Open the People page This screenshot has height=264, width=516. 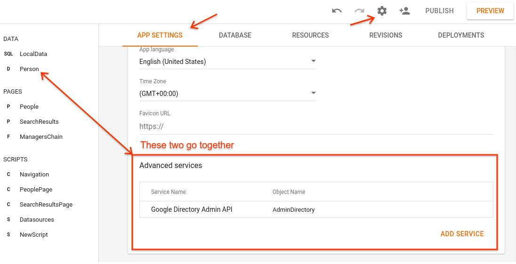pos(29,107)
